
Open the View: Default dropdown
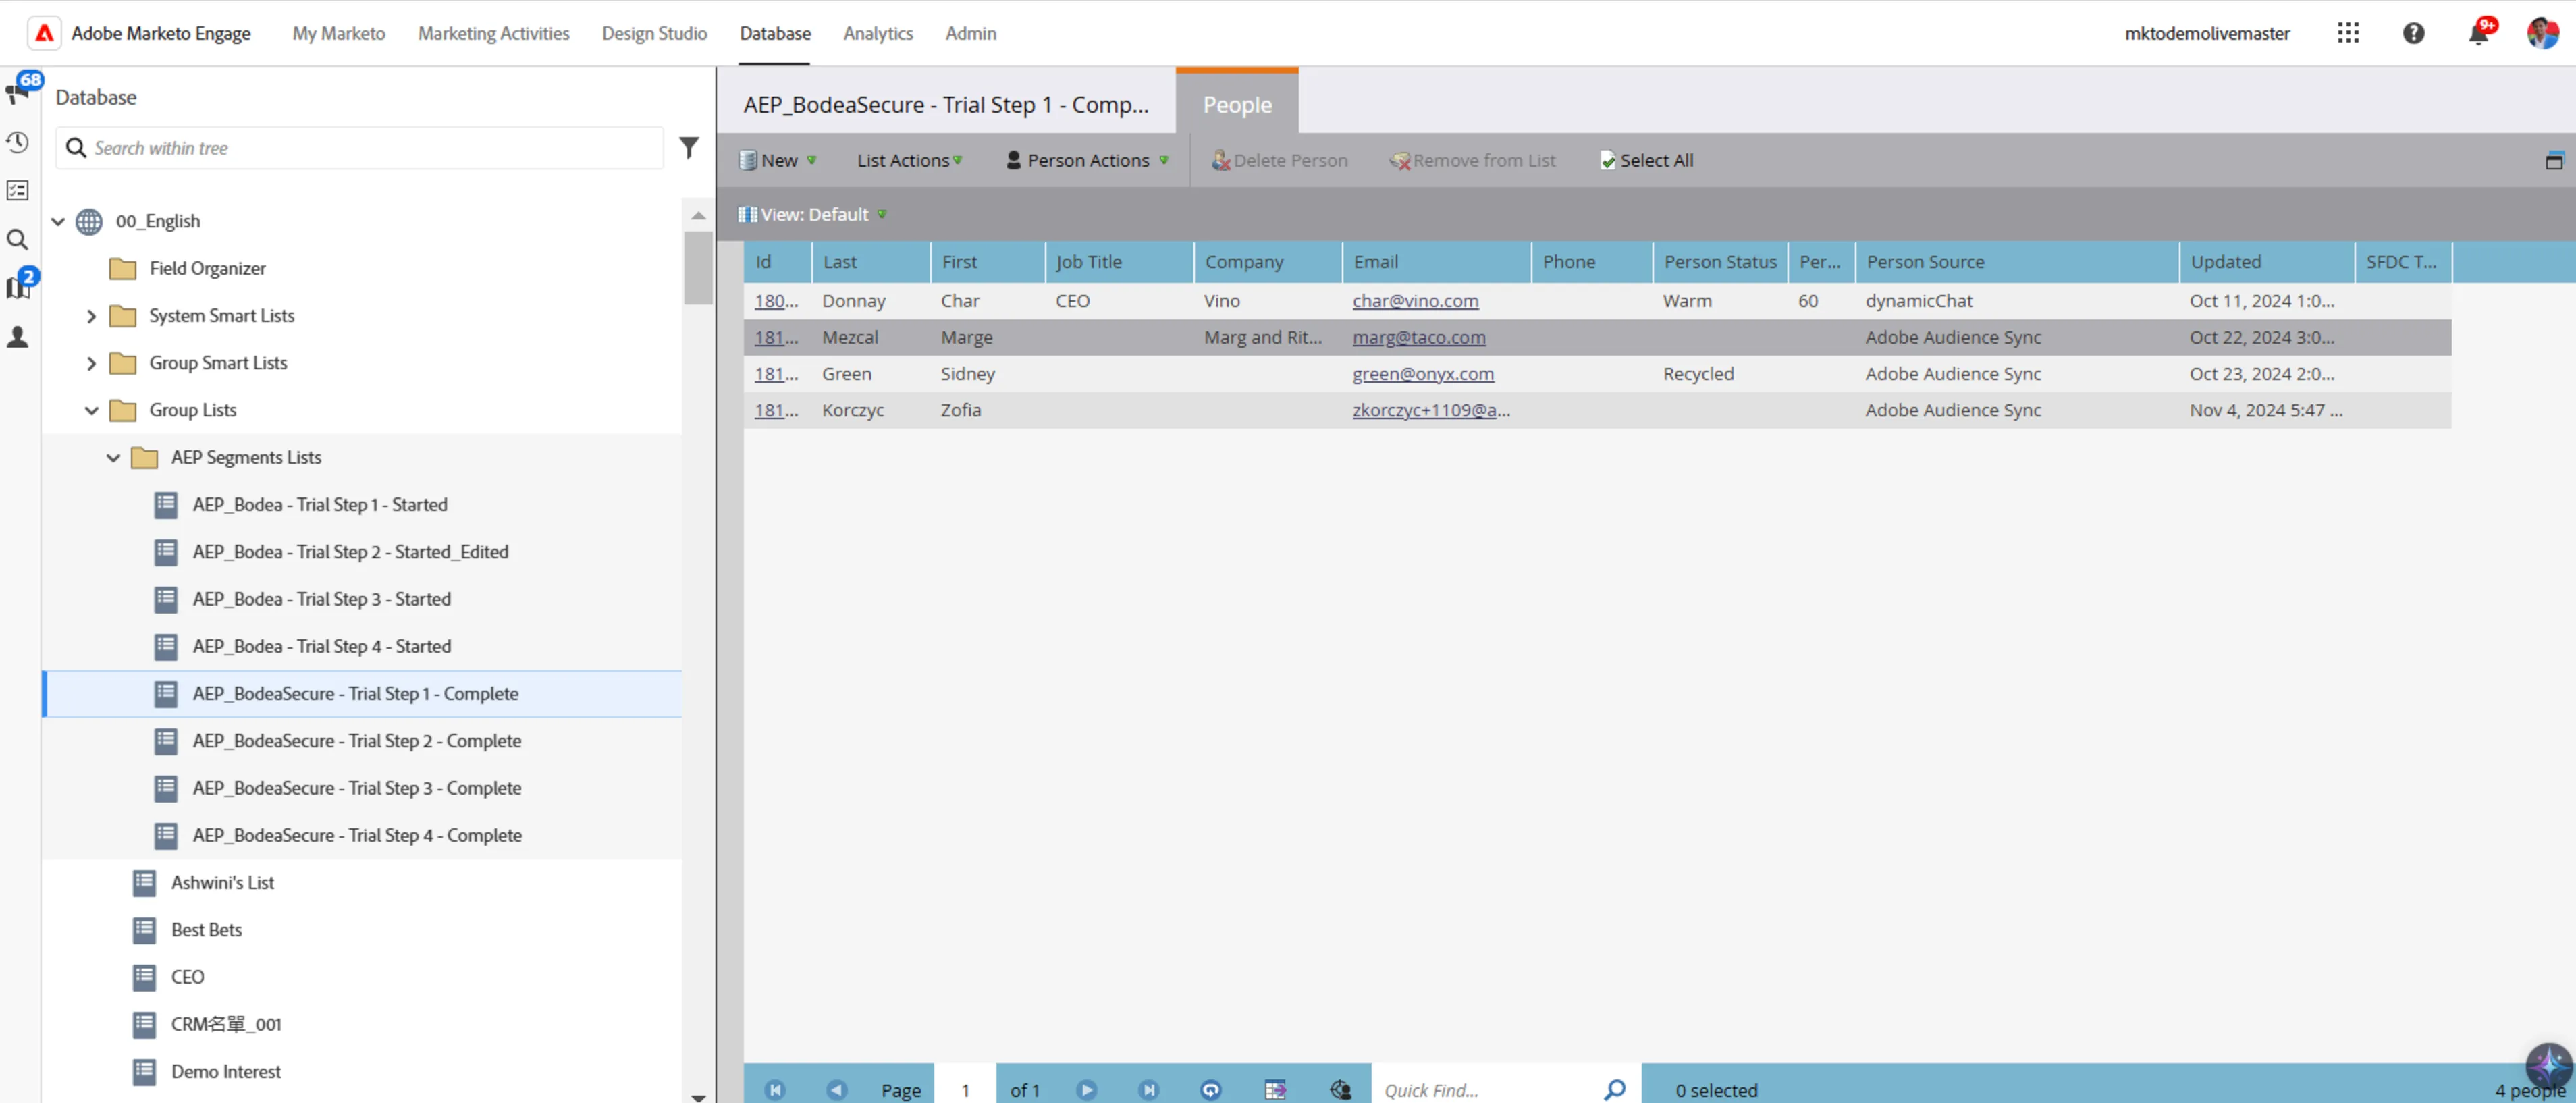coord(812,214)
